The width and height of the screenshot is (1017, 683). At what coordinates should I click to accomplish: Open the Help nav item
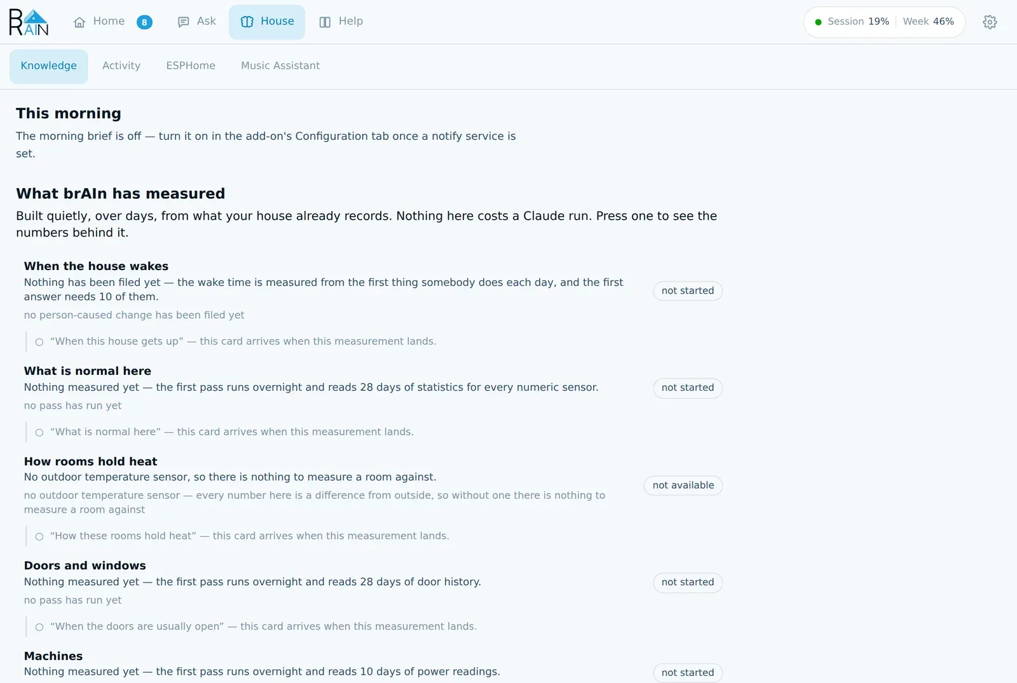pos(341,22)
